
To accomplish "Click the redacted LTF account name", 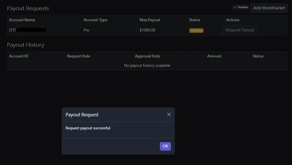I will click(28, 30).
